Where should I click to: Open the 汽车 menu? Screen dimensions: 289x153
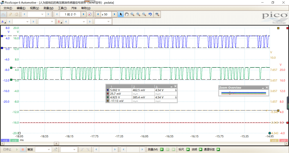click(74, 8)
